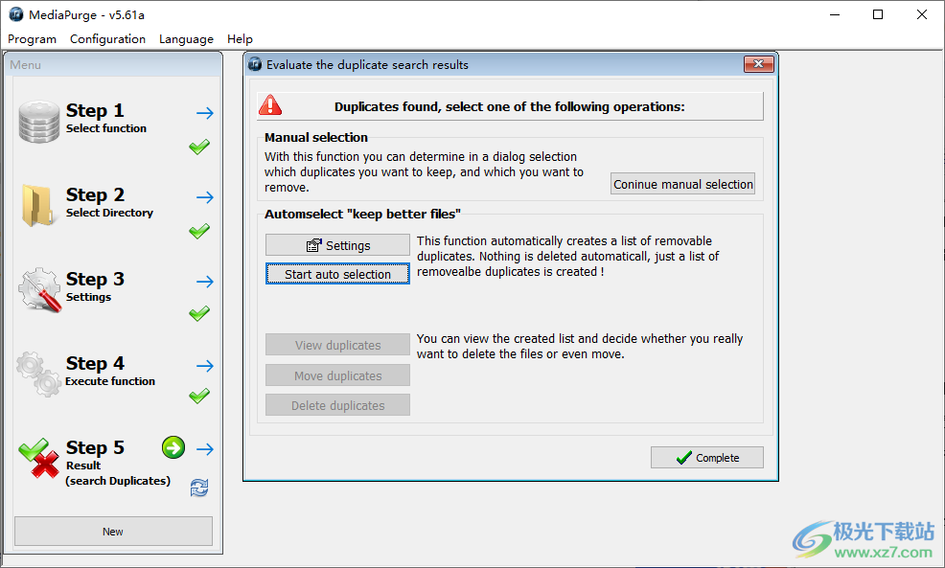Click the green checkmark under Step 3
The image size is (945, 568).
pyautogui.click(x=199, y=314)
